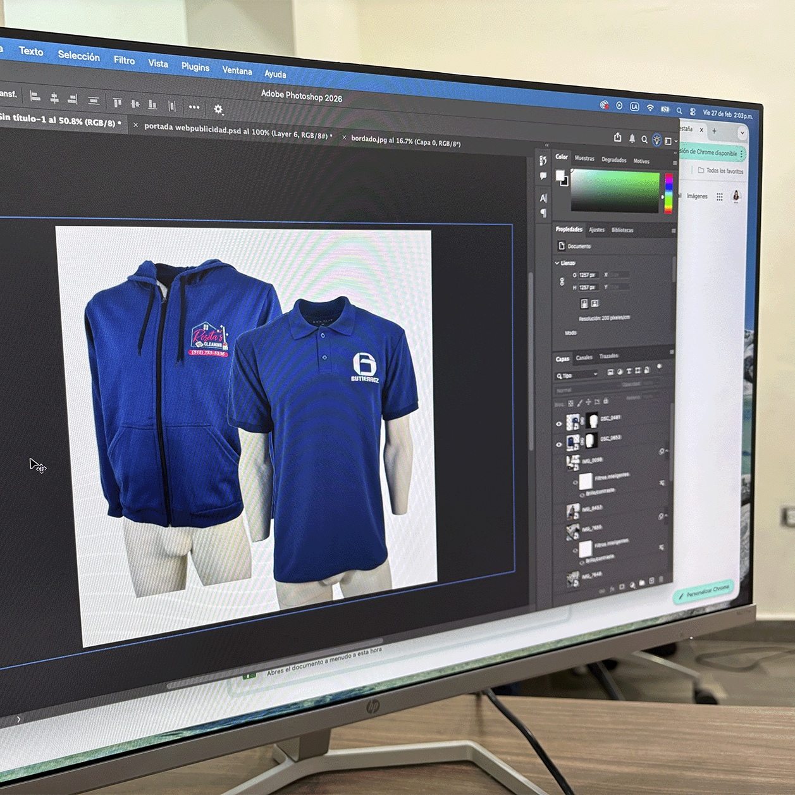The height and width of the screenshot is (795, 795).
Task: Switch to the Canales tab
Action: point(584,357)
